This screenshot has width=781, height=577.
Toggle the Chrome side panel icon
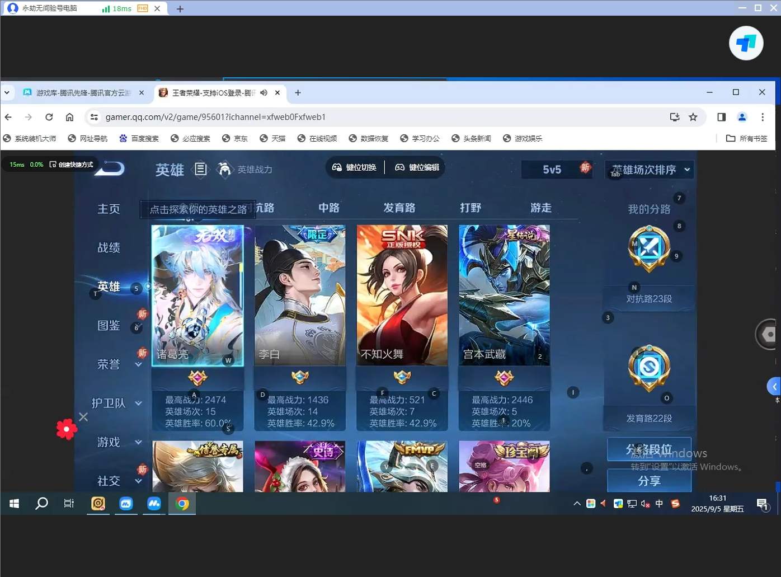click(721, 117)
